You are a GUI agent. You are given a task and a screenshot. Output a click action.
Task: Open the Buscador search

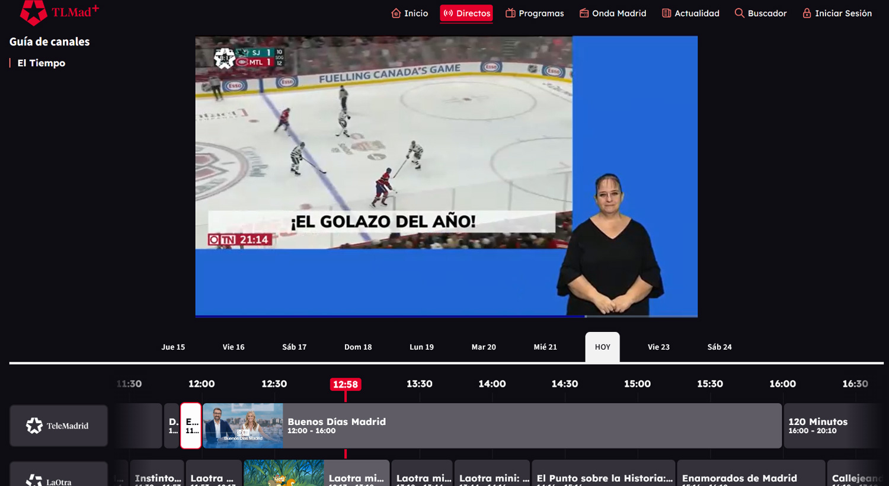coord(761,13)
